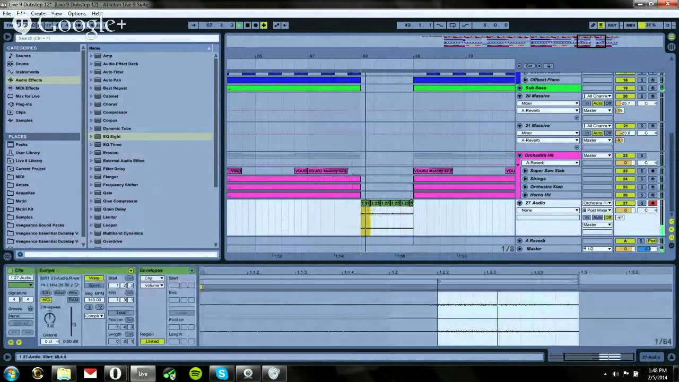This screenshot has height=382, width=679.
Task: Click the sample gain slider
Action: pyautogui.click(x=71, y=321)
